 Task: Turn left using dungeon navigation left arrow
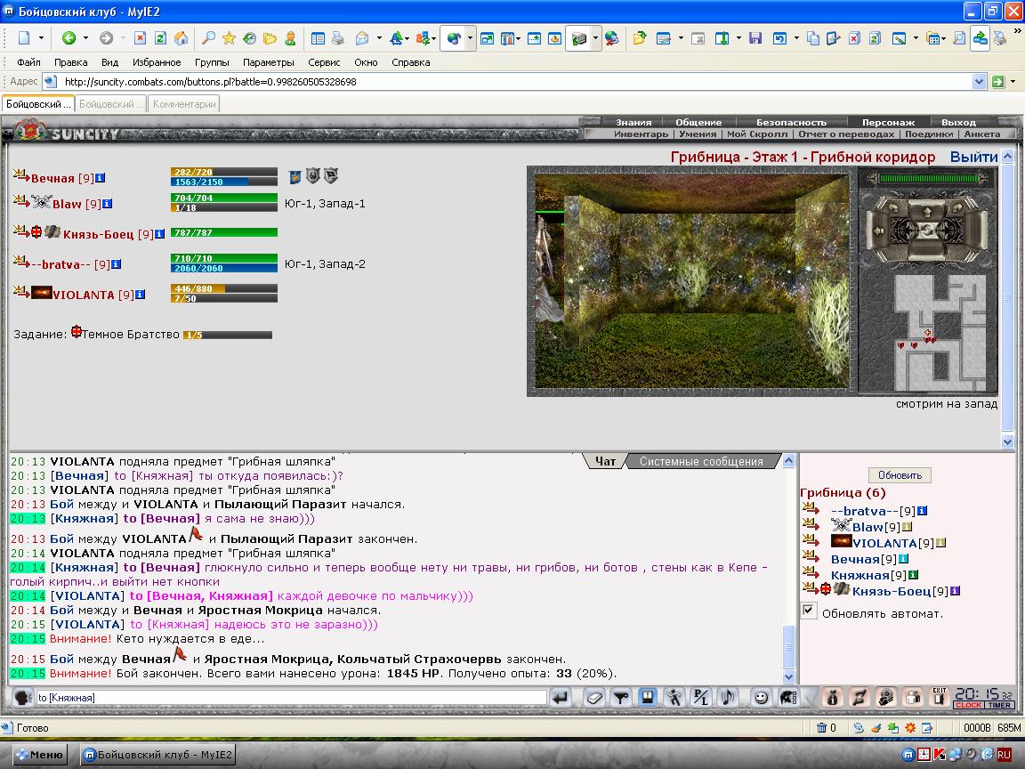pos(878,231)
